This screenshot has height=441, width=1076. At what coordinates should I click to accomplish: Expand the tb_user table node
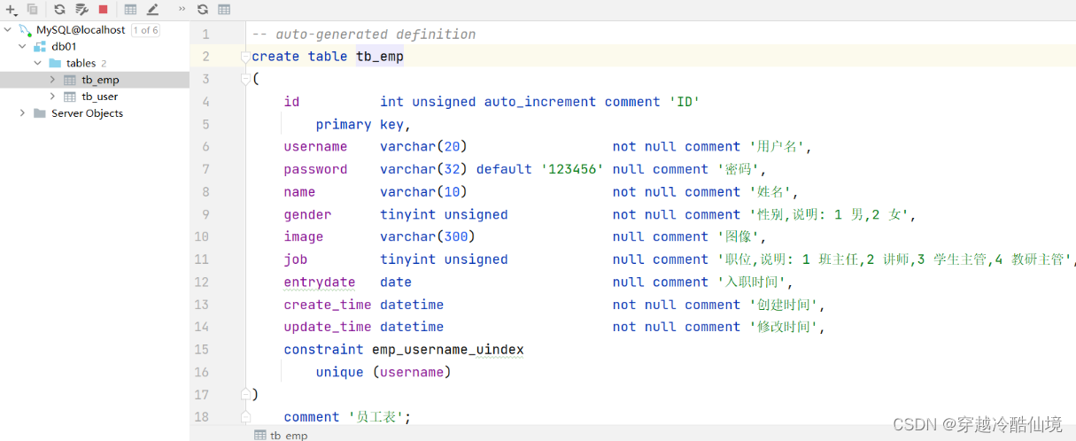pos(53,97)
